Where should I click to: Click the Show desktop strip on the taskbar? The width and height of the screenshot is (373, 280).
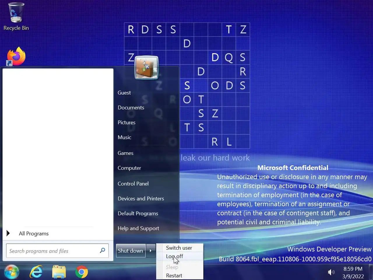point(371,272)
